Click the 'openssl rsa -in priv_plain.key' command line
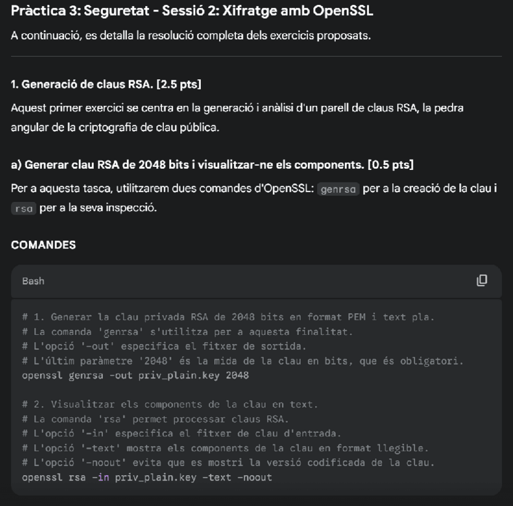The height and width of the screenshot is (506, 513). pyautogui.click(x=146, y=478)
